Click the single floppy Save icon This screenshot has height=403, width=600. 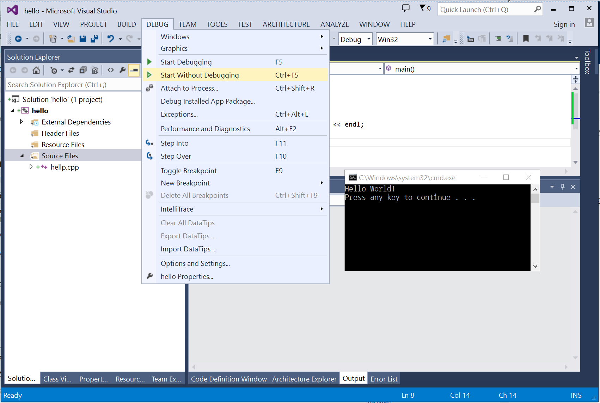[83, 39]
